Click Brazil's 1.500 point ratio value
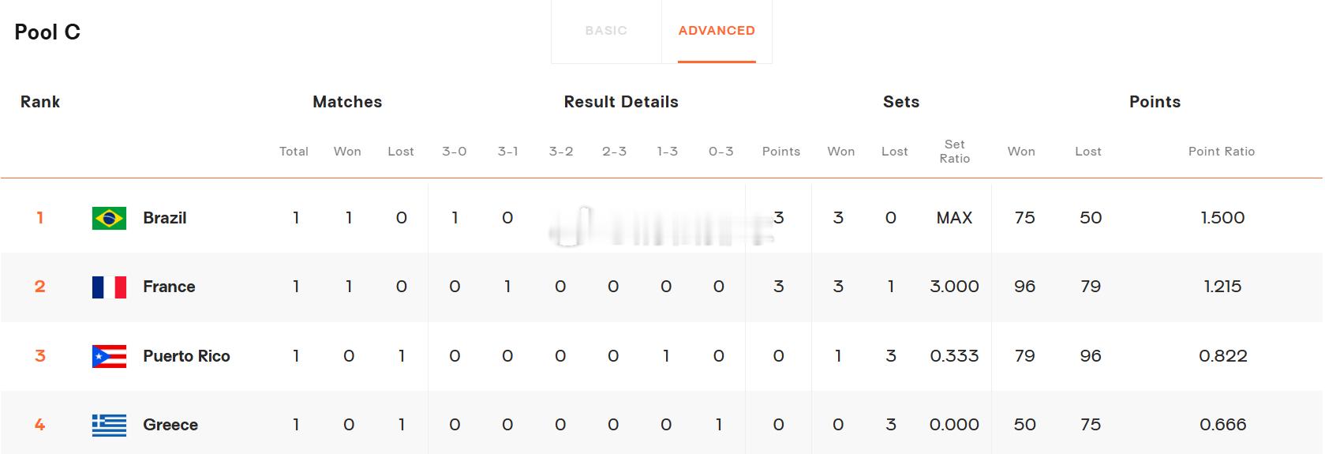The width and height of the screenshot is (1325, 454). 1222,218
